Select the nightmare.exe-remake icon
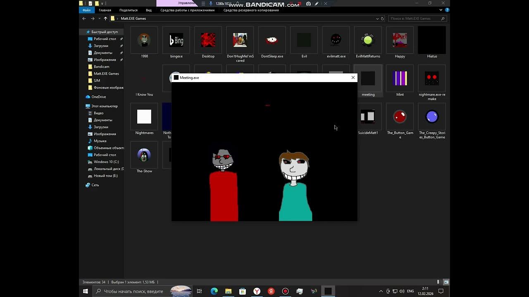The image size is (529, 297). tap(432, 78)
